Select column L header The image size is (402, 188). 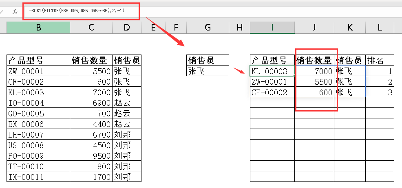380,27
